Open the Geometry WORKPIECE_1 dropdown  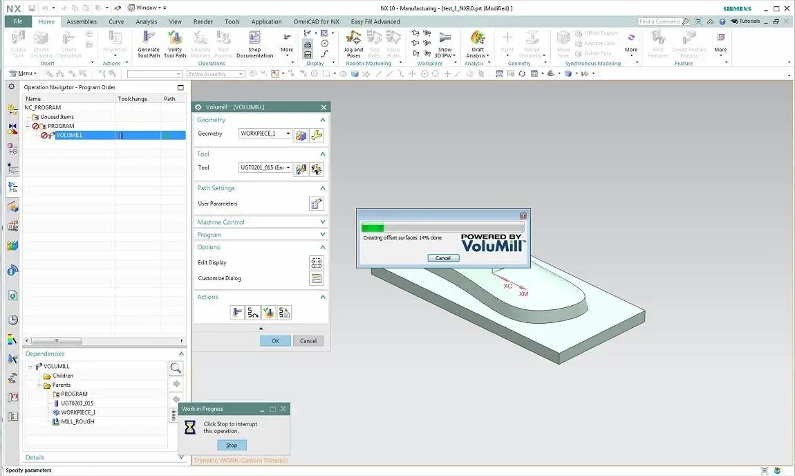coord(288,134)
